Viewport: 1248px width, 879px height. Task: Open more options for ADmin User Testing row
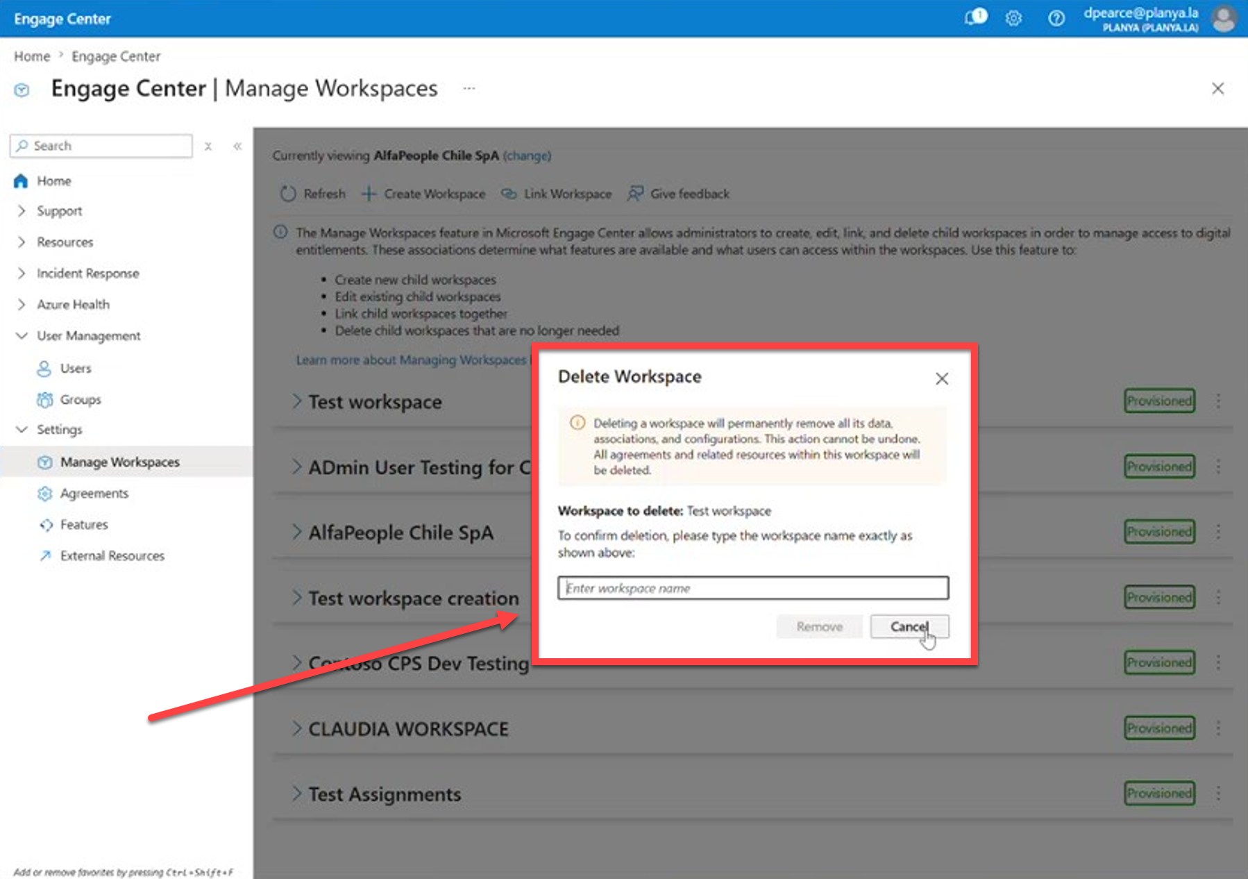click(1218, 467)
